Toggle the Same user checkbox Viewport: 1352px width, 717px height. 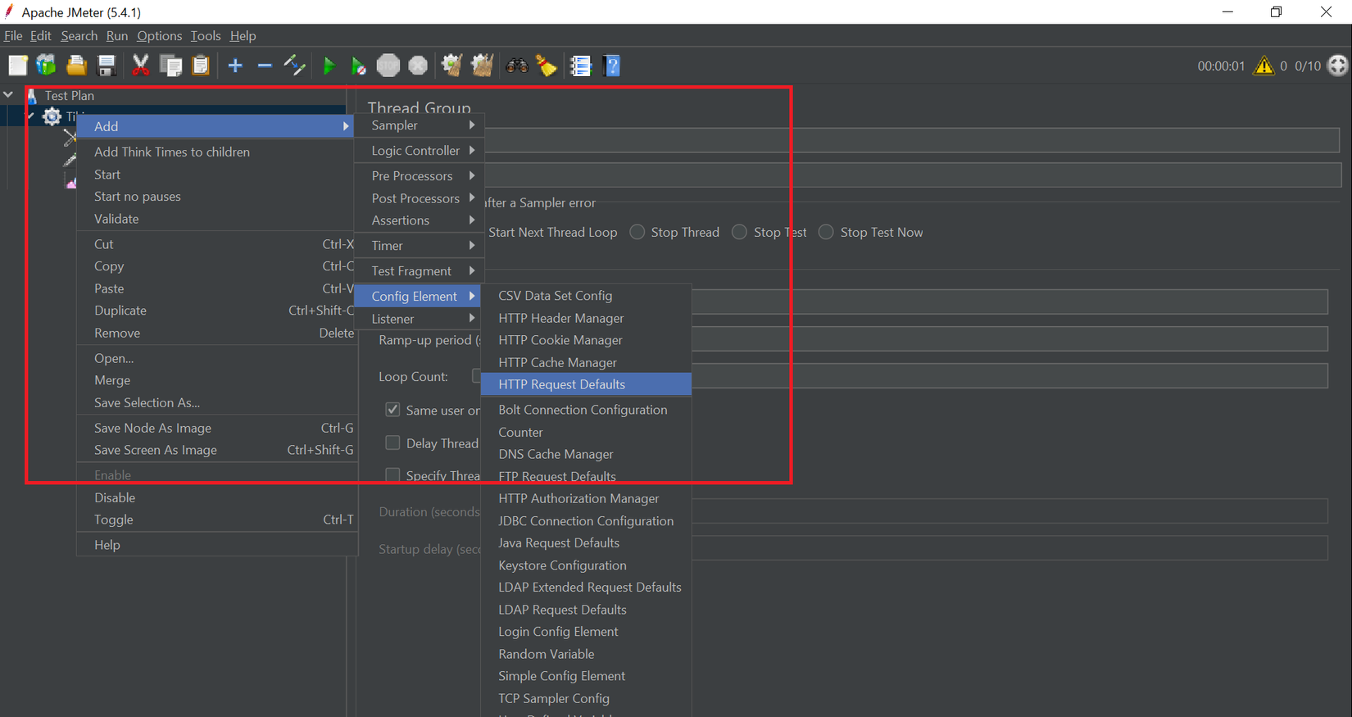[x=392, y=410]
